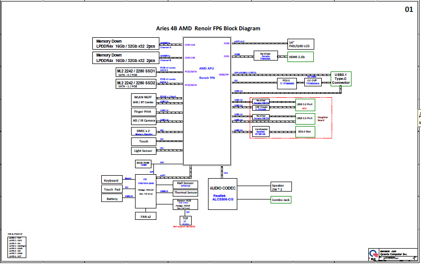The image size is (421, 265).
Task: Click the Thermal Sensor block
Action: (x=186, y=193)
